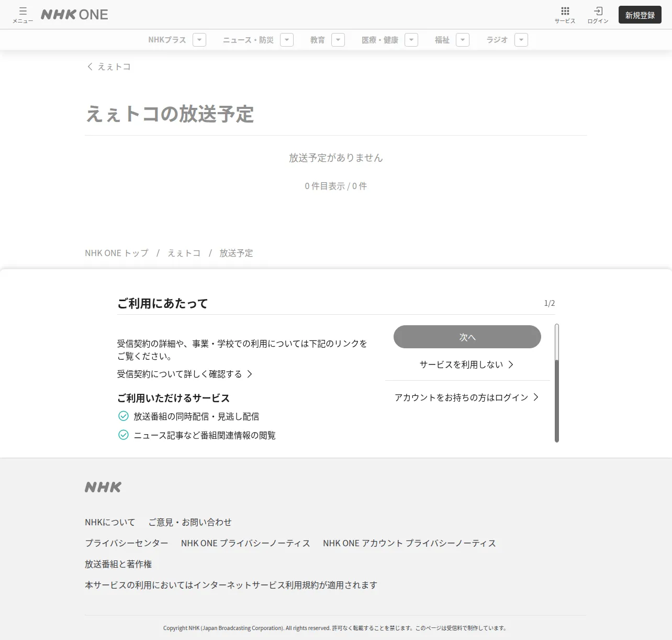Click the copyright notice text
The width and height of the screenshot is (672, 640).
pyautogui.click(x=335, y=628)
